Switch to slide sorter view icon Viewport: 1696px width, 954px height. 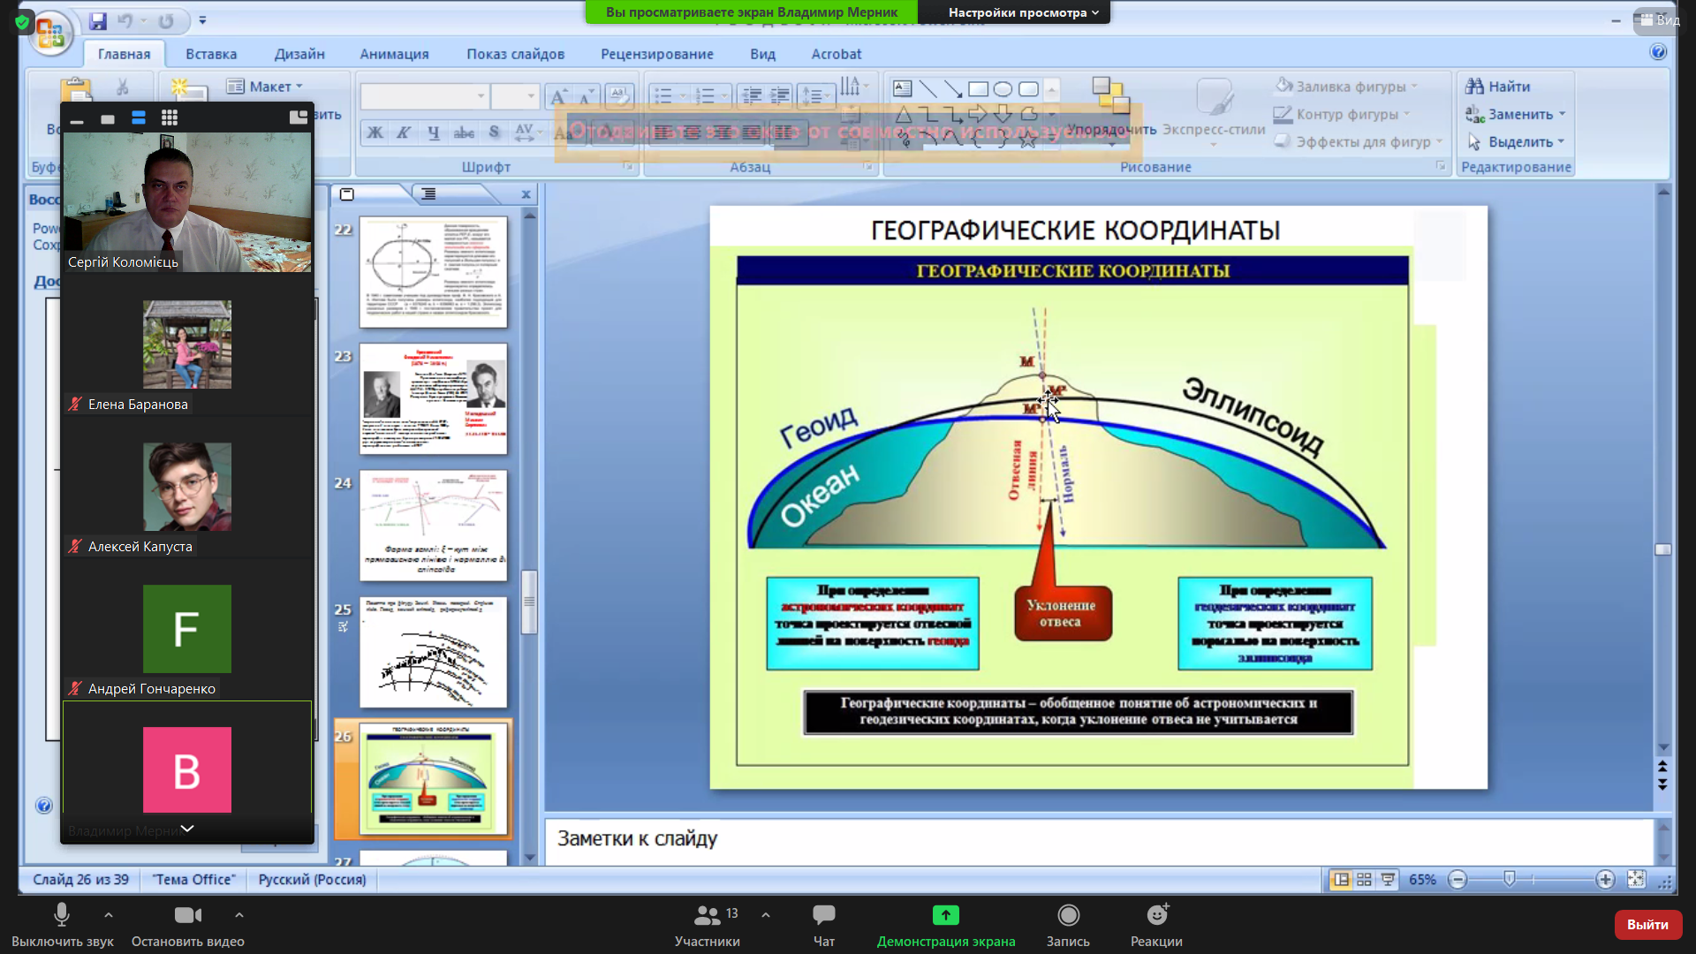click(x=1364, y=880)
